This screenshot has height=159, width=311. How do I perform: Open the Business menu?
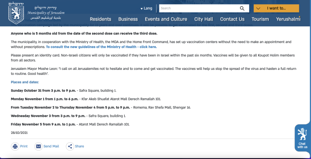click(x=128, y=19)
